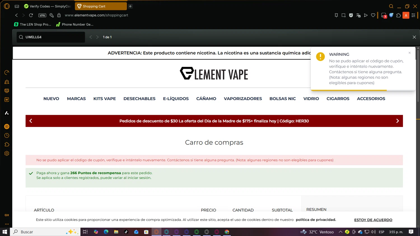Switch to the Verify Codes SimplyCodes tab
This screenshot has width=420, height=236.
pyautogui.click(x=48, y=6)
